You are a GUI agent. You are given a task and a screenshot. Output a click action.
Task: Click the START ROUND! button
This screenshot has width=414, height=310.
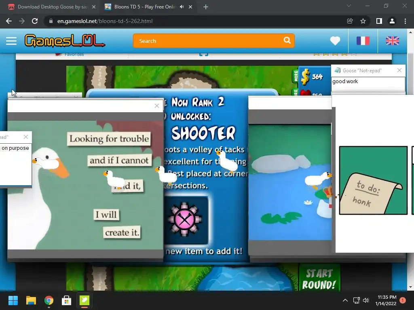319,279
